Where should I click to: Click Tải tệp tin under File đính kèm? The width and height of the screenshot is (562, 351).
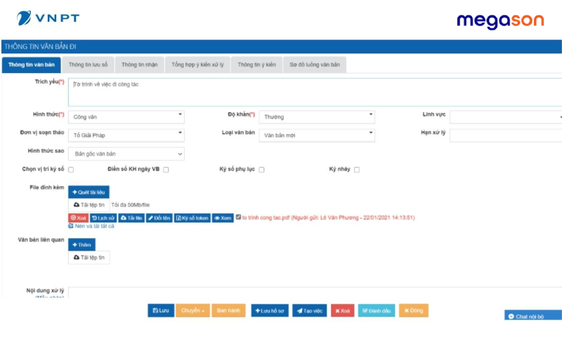tap(89, 205)
